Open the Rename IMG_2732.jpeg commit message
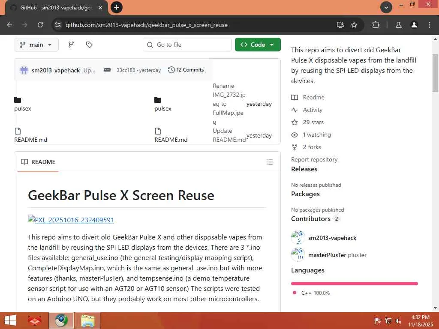Screen dimensions: 439x329 (228, 104)
